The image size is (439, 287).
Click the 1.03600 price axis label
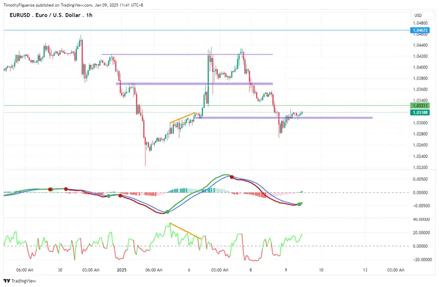coord(420,90)
